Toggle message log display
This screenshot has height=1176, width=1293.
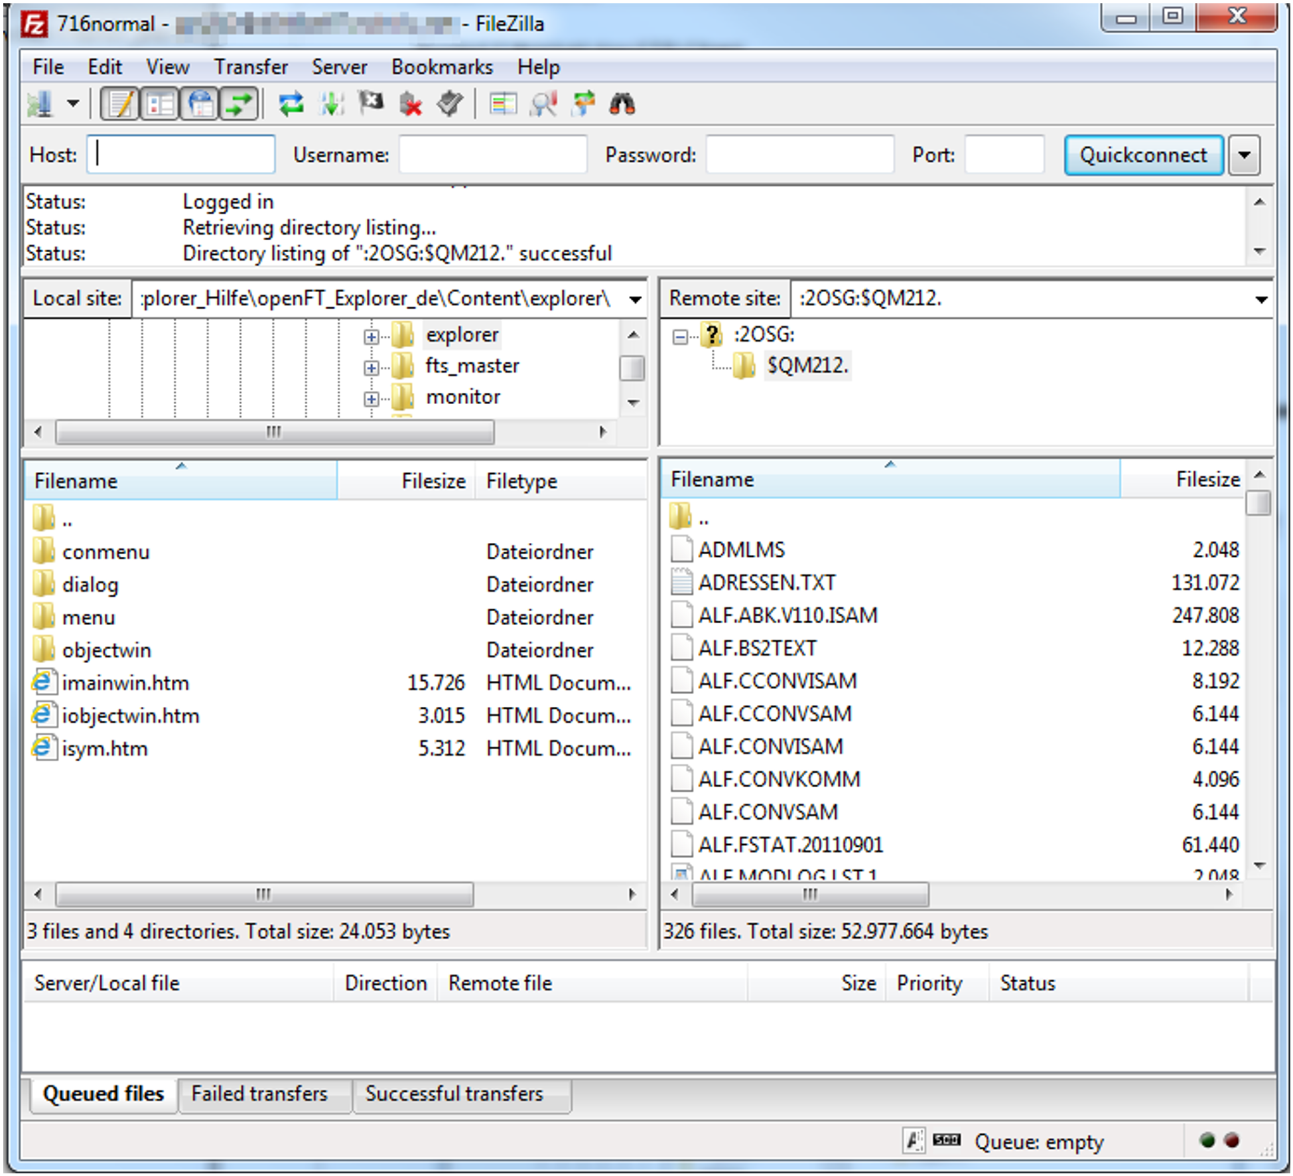pyautogui.click(x=120, y=104)
